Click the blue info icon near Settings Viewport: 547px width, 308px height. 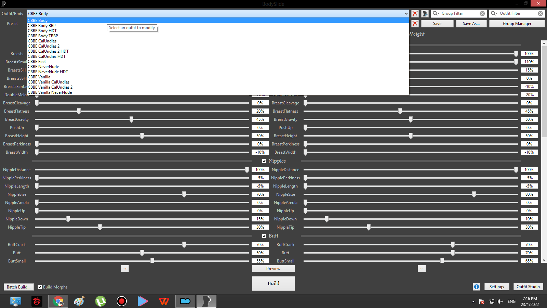(x=477, y=287)
